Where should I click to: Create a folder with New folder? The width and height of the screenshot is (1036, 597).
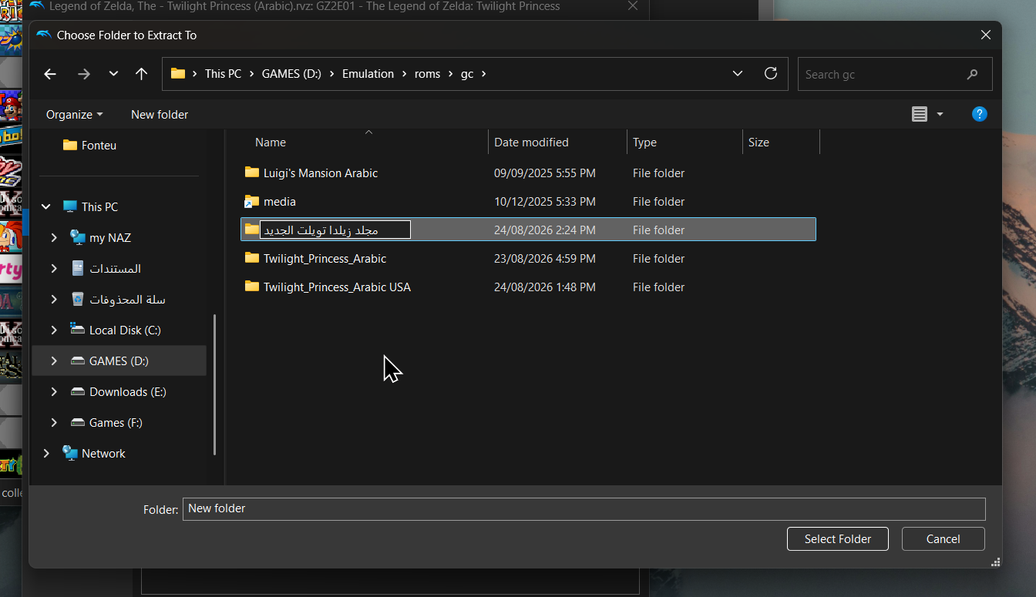pos(160,114)
